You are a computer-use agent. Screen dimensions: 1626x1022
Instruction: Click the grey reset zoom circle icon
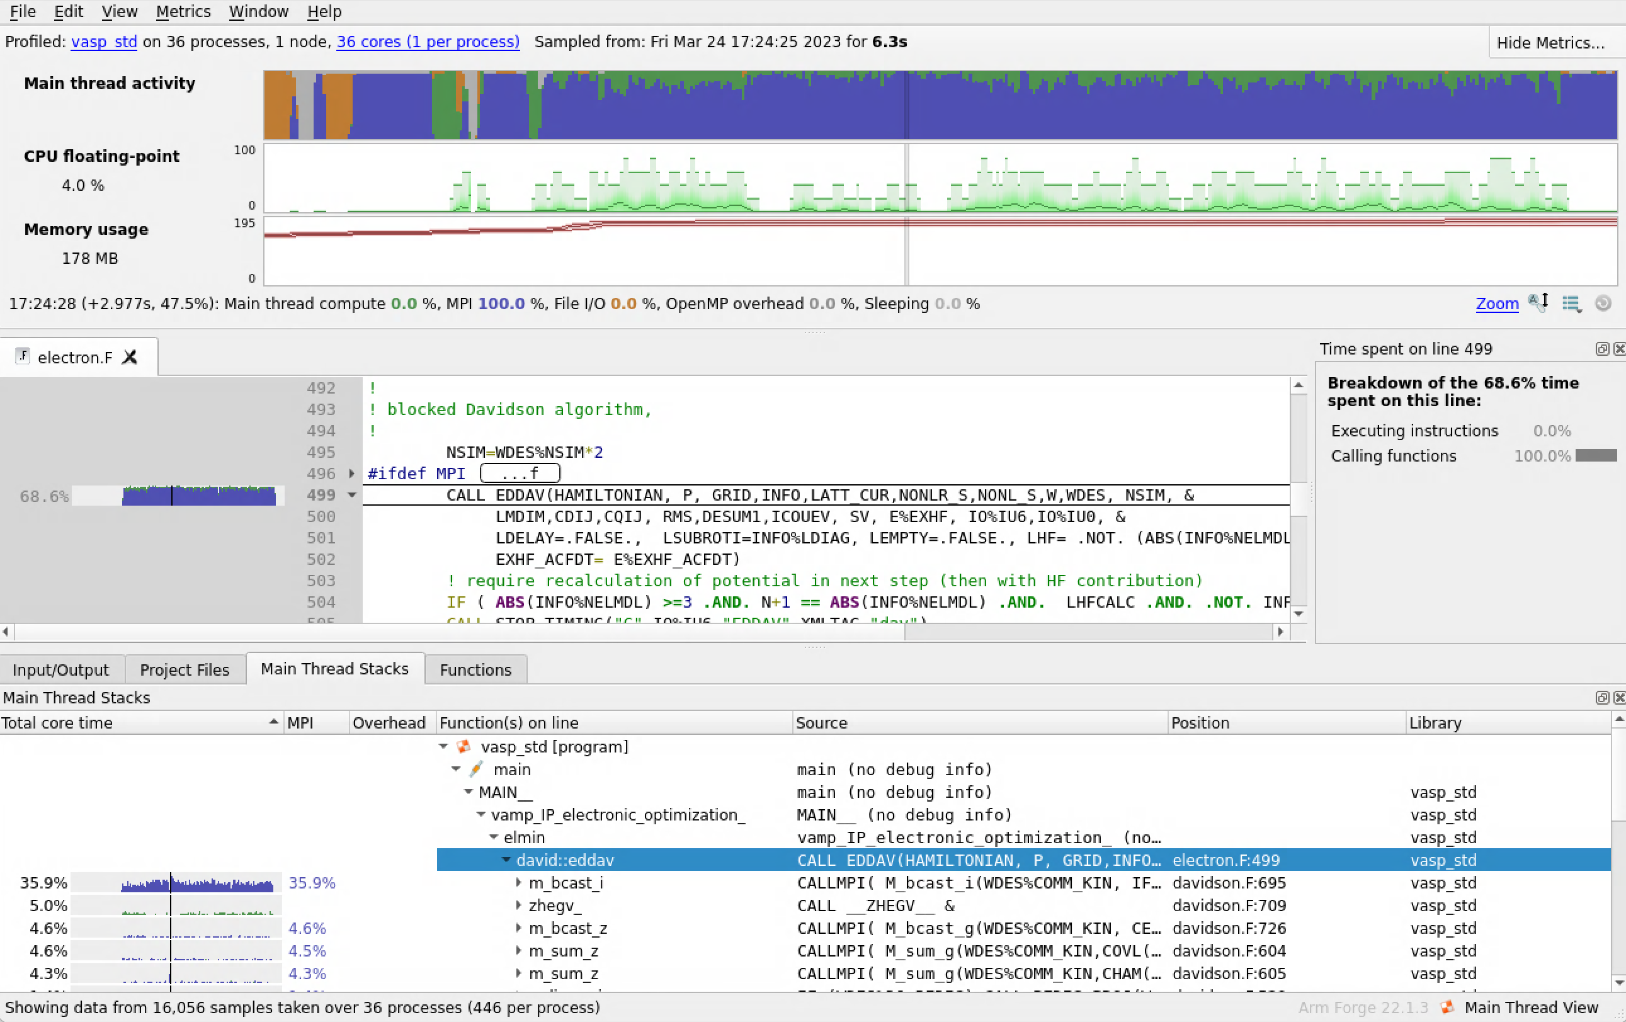[x=1603, y=304]
